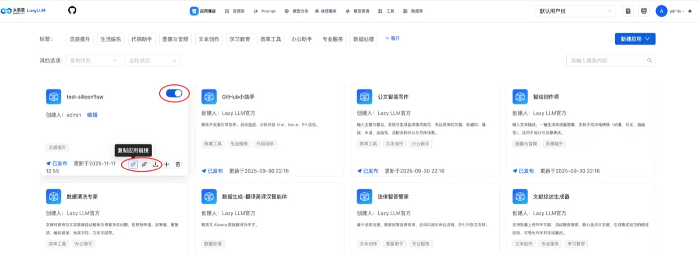Click the magnifier search icon
This screenshot has width=699, height=253.
[x=649, y=60]
